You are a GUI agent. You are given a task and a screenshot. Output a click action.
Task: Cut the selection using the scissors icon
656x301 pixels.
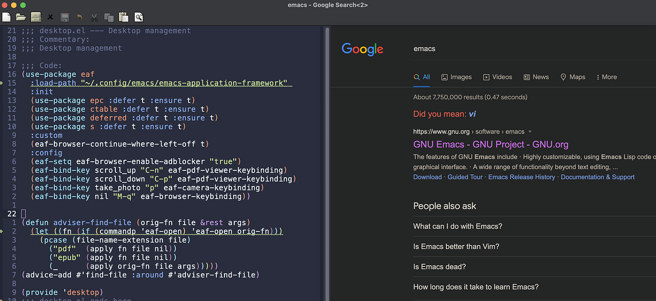[x=94, y=17]
